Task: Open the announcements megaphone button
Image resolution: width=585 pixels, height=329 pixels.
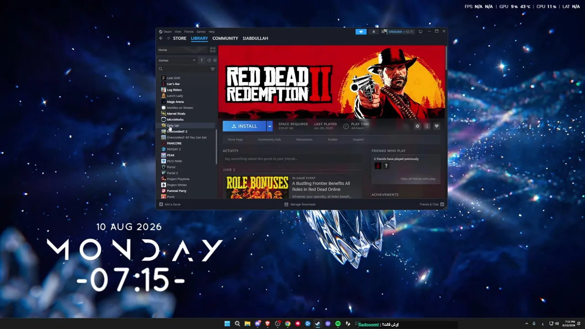Action: point(361,32)
